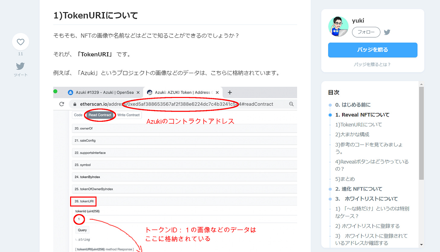Go to 5)まとめ in table of contents
This screenshot has height=252, width=440.
345,179
